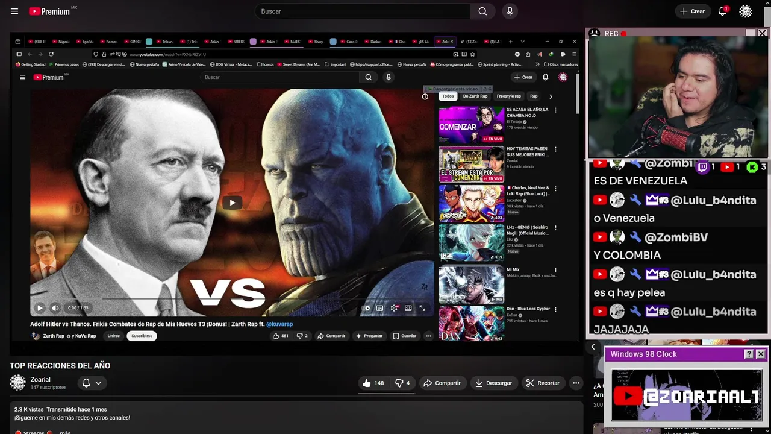Viewport: 771px width, 434px height.
Task: Open the tab list dropdown arrow in the browser
Action: click(x=522, y=42)
